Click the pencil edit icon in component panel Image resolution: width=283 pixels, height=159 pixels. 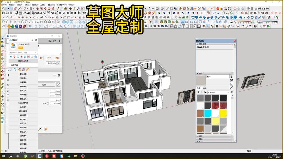pos(58,85)
